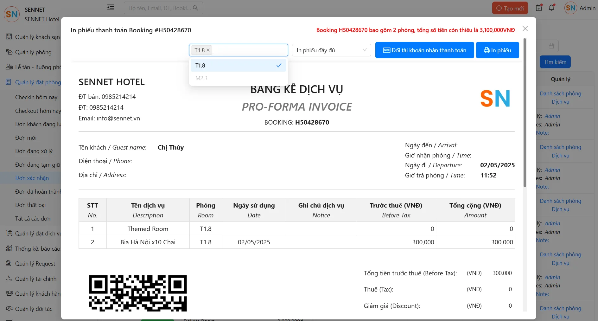Open the calendar icon in header
The height and width of the screenshot is (321, 598).
point(539,8)
